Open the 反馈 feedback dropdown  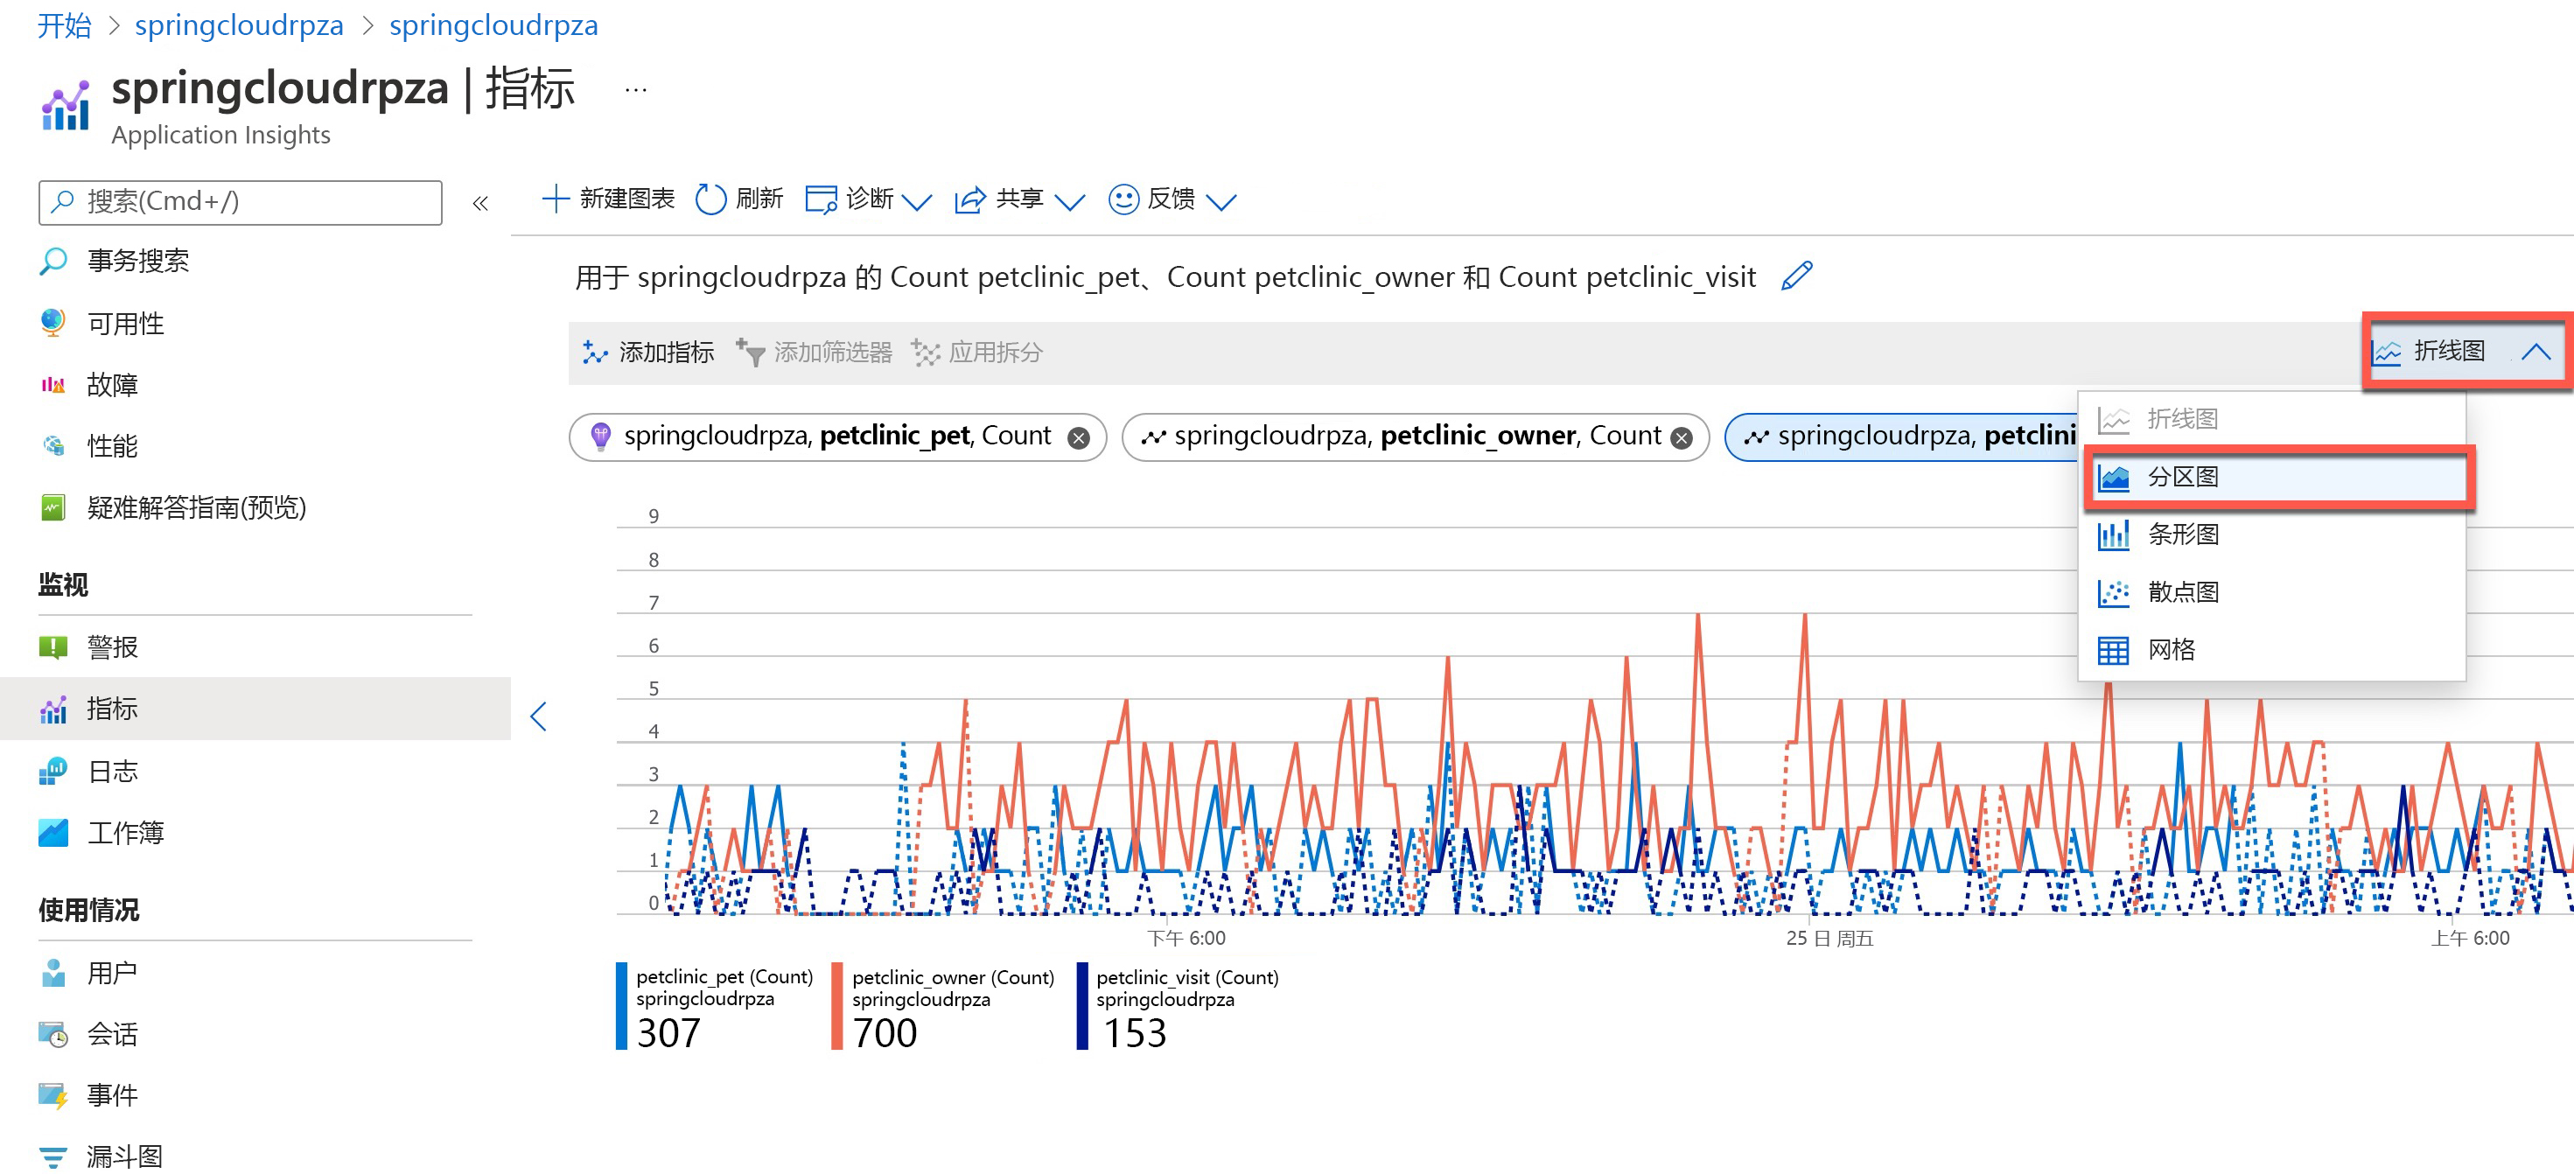coord(1221,202)
